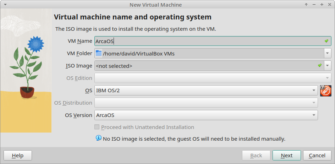Click the ISO Image label
This screenshot has width=335, height=164.
click(x=79, y=66)
